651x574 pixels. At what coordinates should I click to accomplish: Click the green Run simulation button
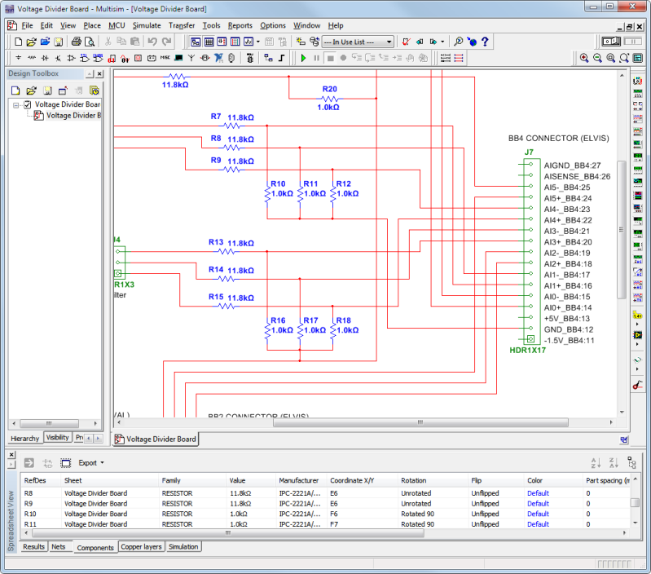click(303, 58)
